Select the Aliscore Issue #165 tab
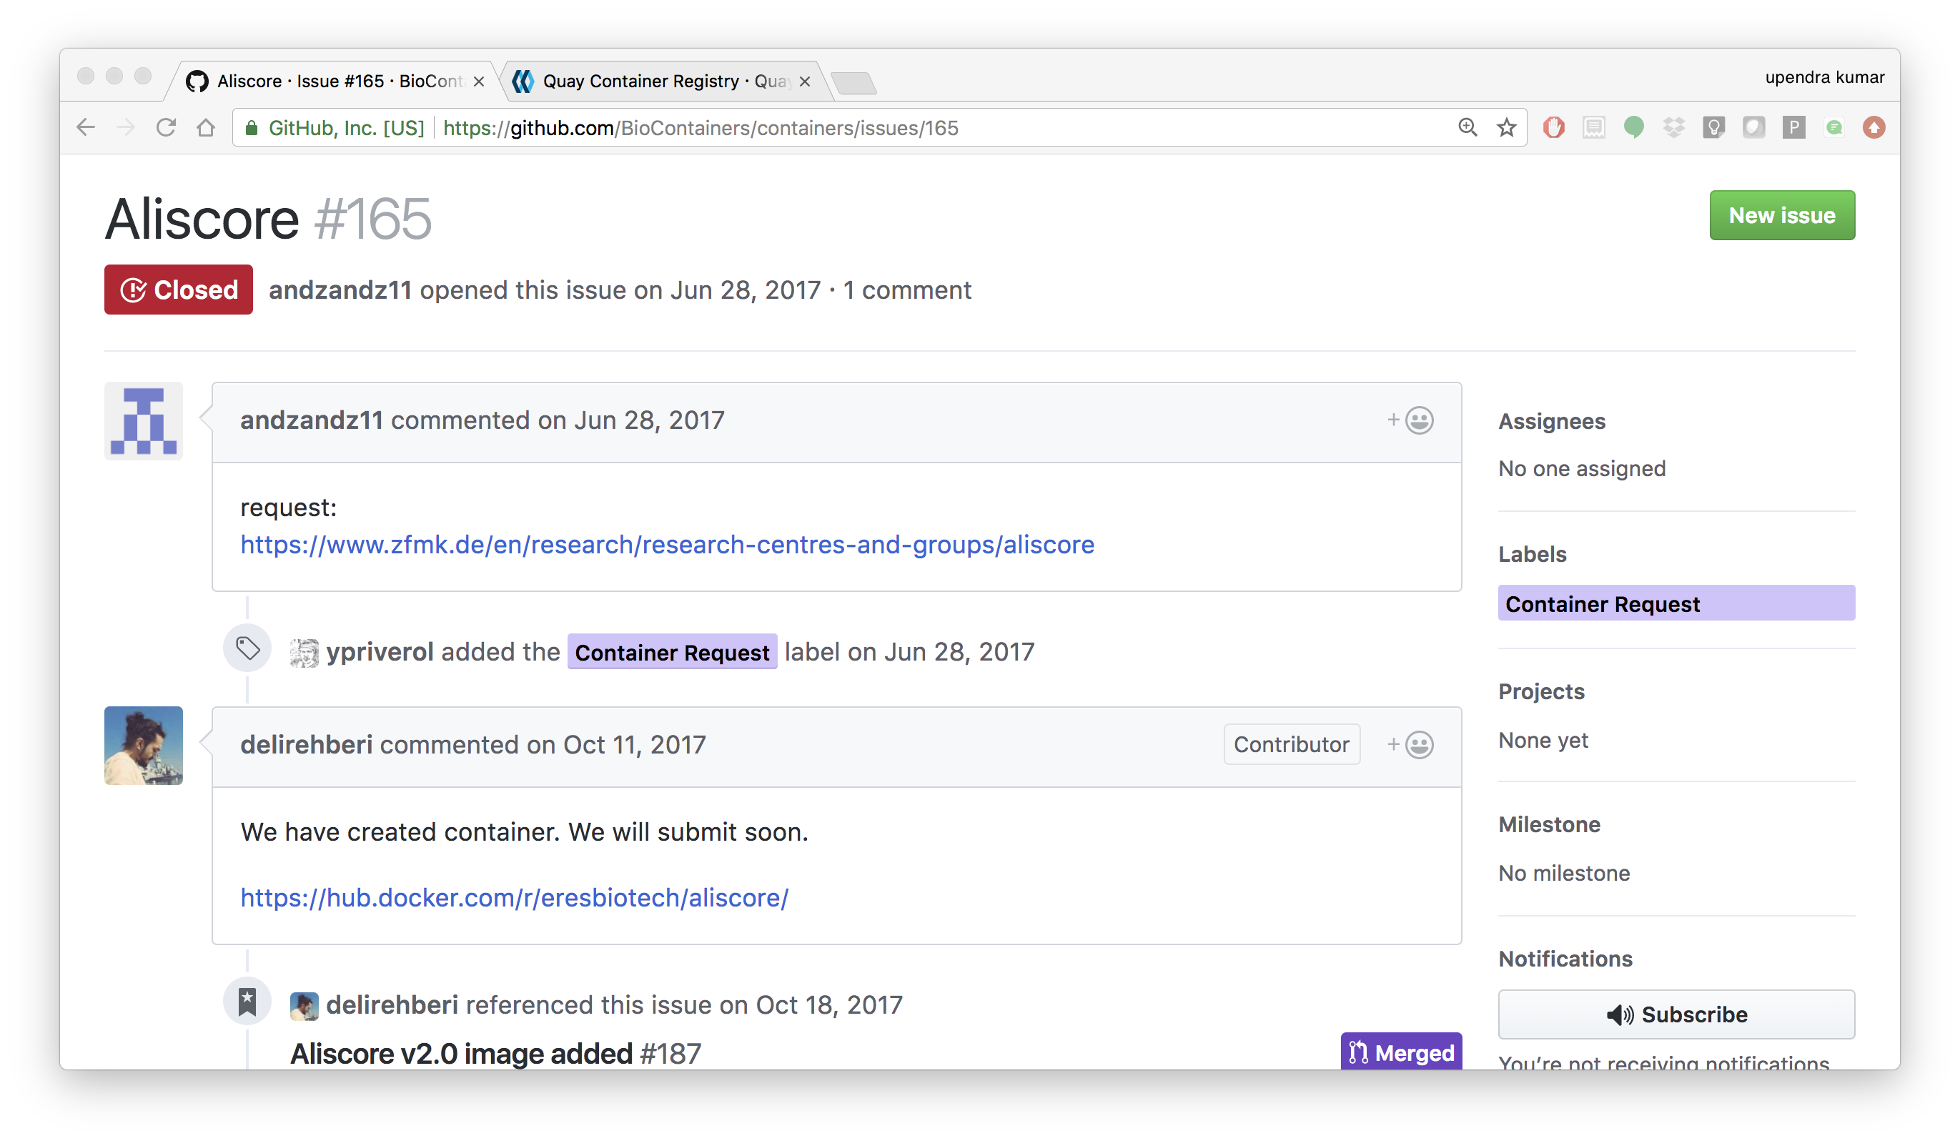Viewport: 1960px width, 1141px height. click(x=335, y=81)
